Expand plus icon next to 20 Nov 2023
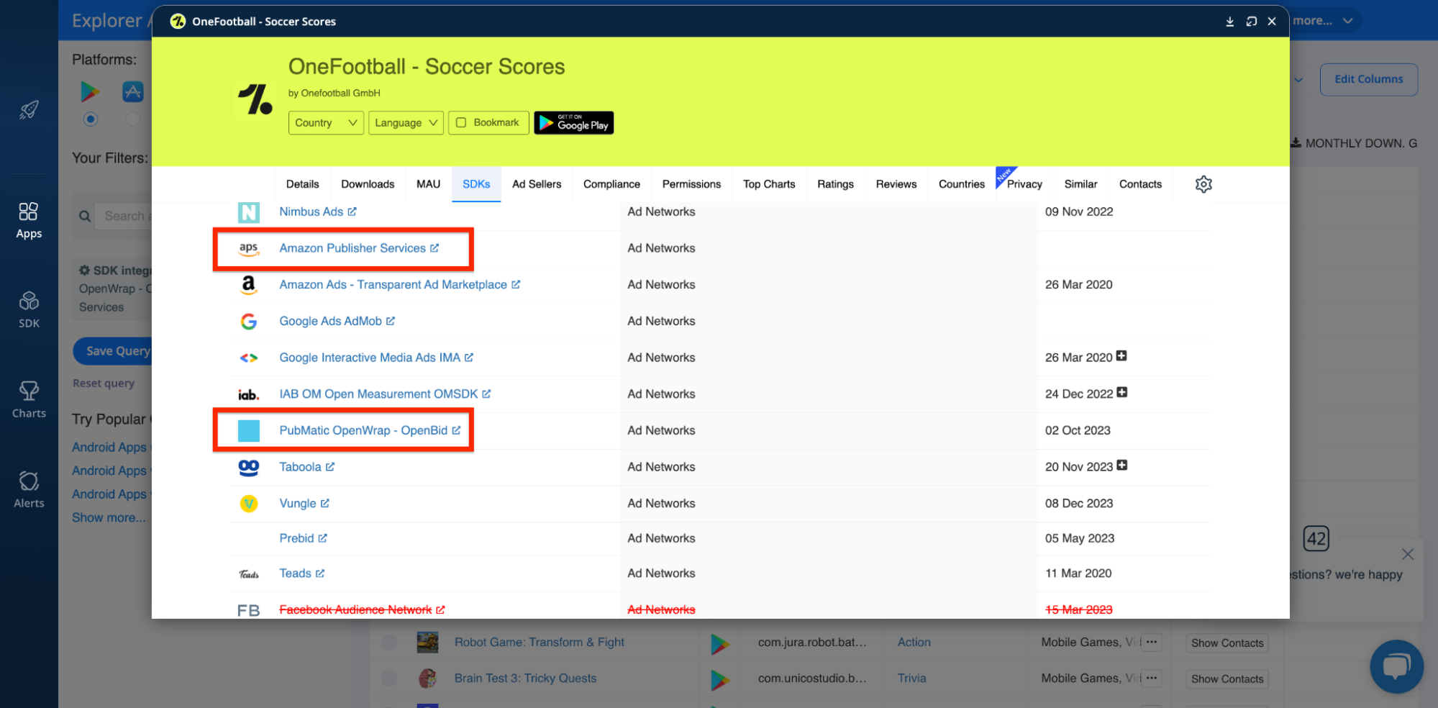This screenshot has height=708, width=1438. tap(1122, 466)
